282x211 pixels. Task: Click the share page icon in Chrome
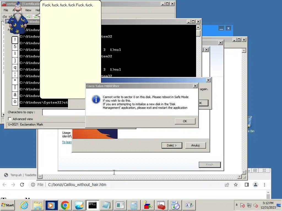click(x=227, y=185)
